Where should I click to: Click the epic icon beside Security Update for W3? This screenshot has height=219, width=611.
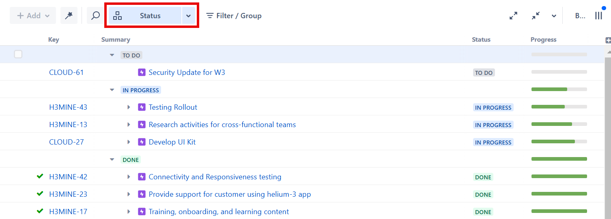pyautogui.click(x=142, y=72)
